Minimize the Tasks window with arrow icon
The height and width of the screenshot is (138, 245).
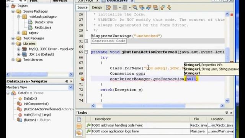click(227, 113)
